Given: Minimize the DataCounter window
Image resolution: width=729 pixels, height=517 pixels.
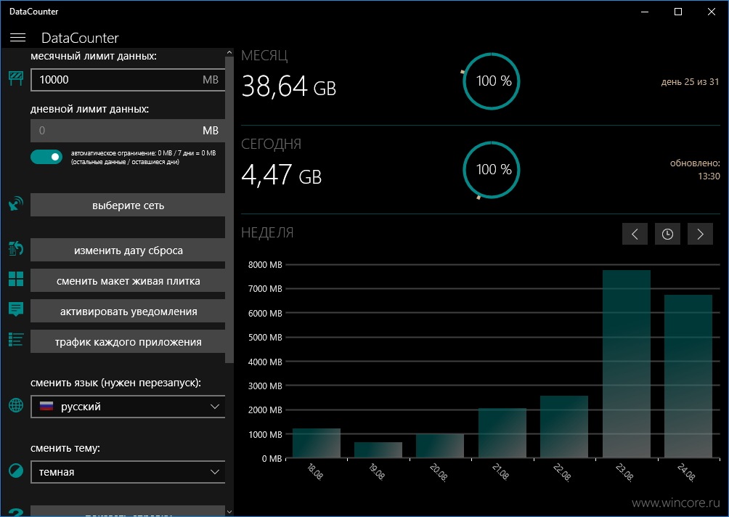Looking at the screenshot, I should (x=644, y=12).
